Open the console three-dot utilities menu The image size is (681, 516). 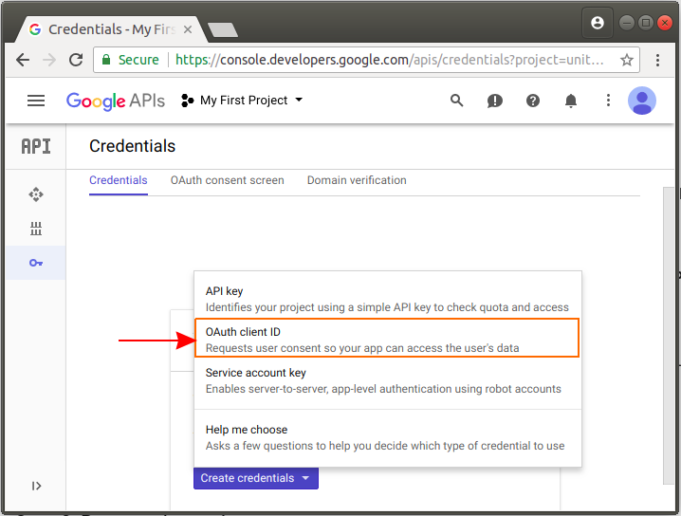point(608,101)
